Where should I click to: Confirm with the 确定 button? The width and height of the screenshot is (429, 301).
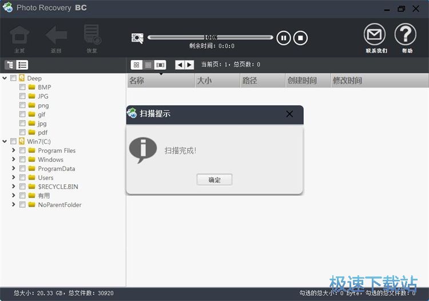pos(214,180)
